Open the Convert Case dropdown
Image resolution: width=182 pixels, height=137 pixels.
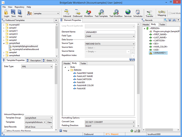click(110, 122)
